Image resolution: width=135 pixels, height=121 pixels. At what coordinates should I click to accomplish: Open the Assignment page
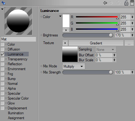click(x=16, y=118)
